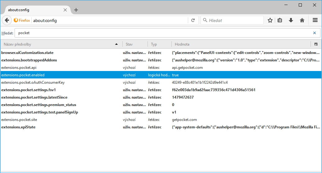Select extensions.pocket.api preference
322x173 pixels.
(161, 68)
